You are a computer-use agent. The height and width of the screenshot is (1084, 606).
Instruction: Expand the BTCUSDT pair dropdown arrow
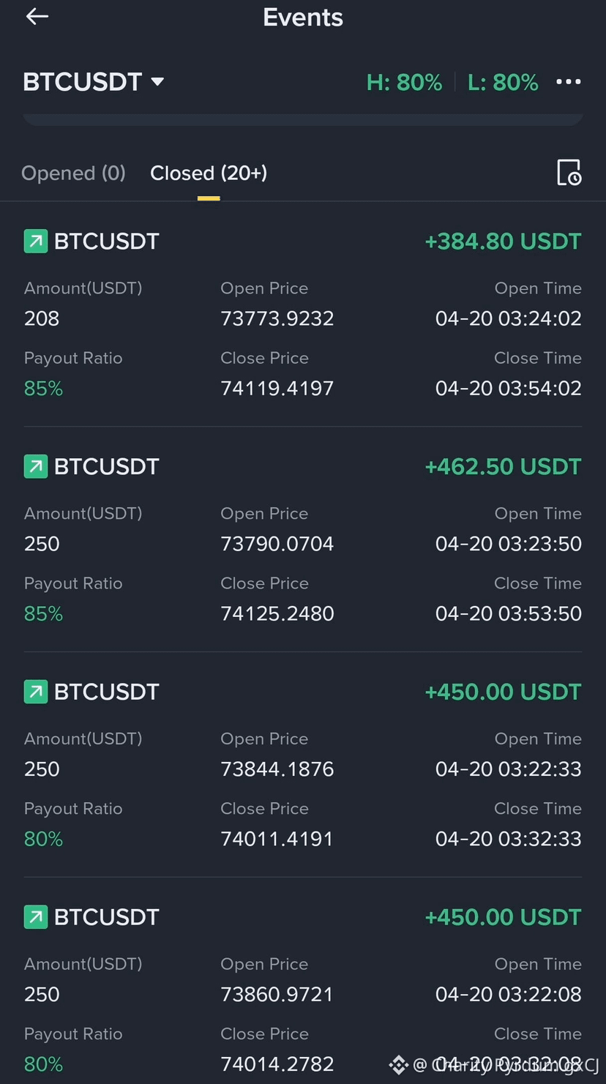(157, 82)
